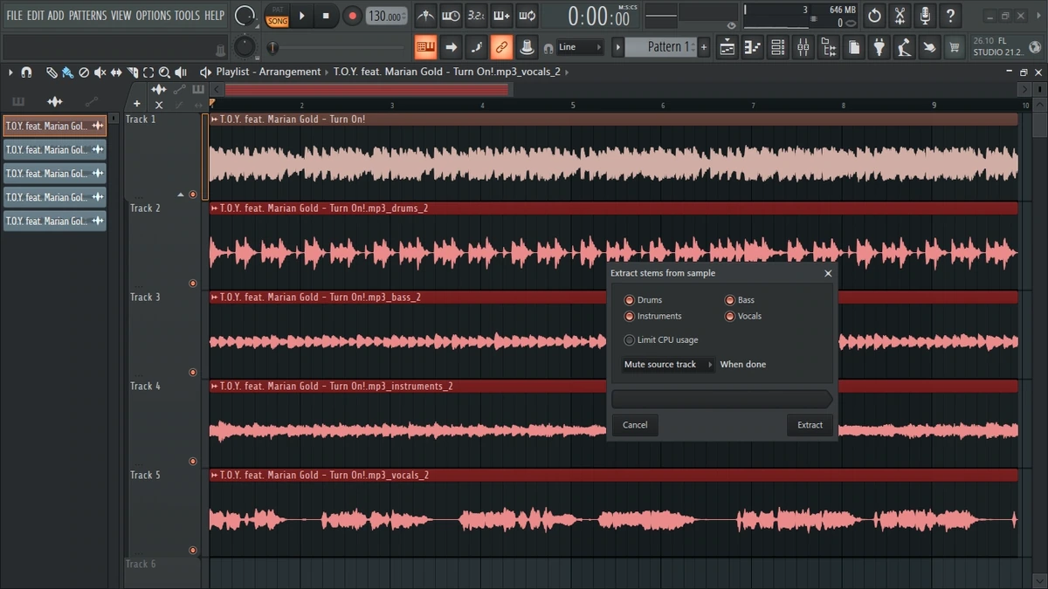
Task: Select the zoom magnifier tool
Action: pos(164,72)
